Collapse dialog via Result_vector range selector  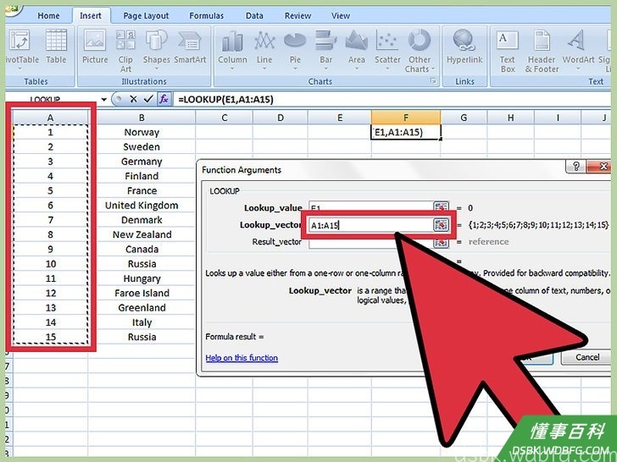(x=441, y=242)
